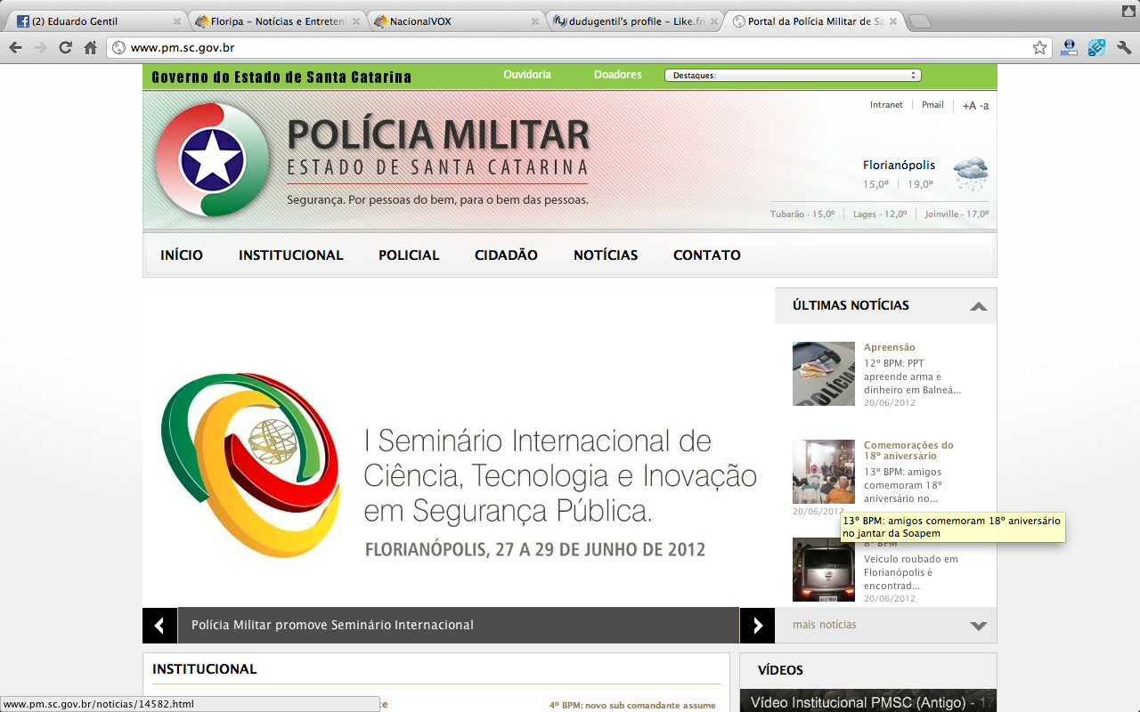The height and width of the screenshot is (712, 1140).
Task: Click the address bar URL field
Action: [579, 48]
